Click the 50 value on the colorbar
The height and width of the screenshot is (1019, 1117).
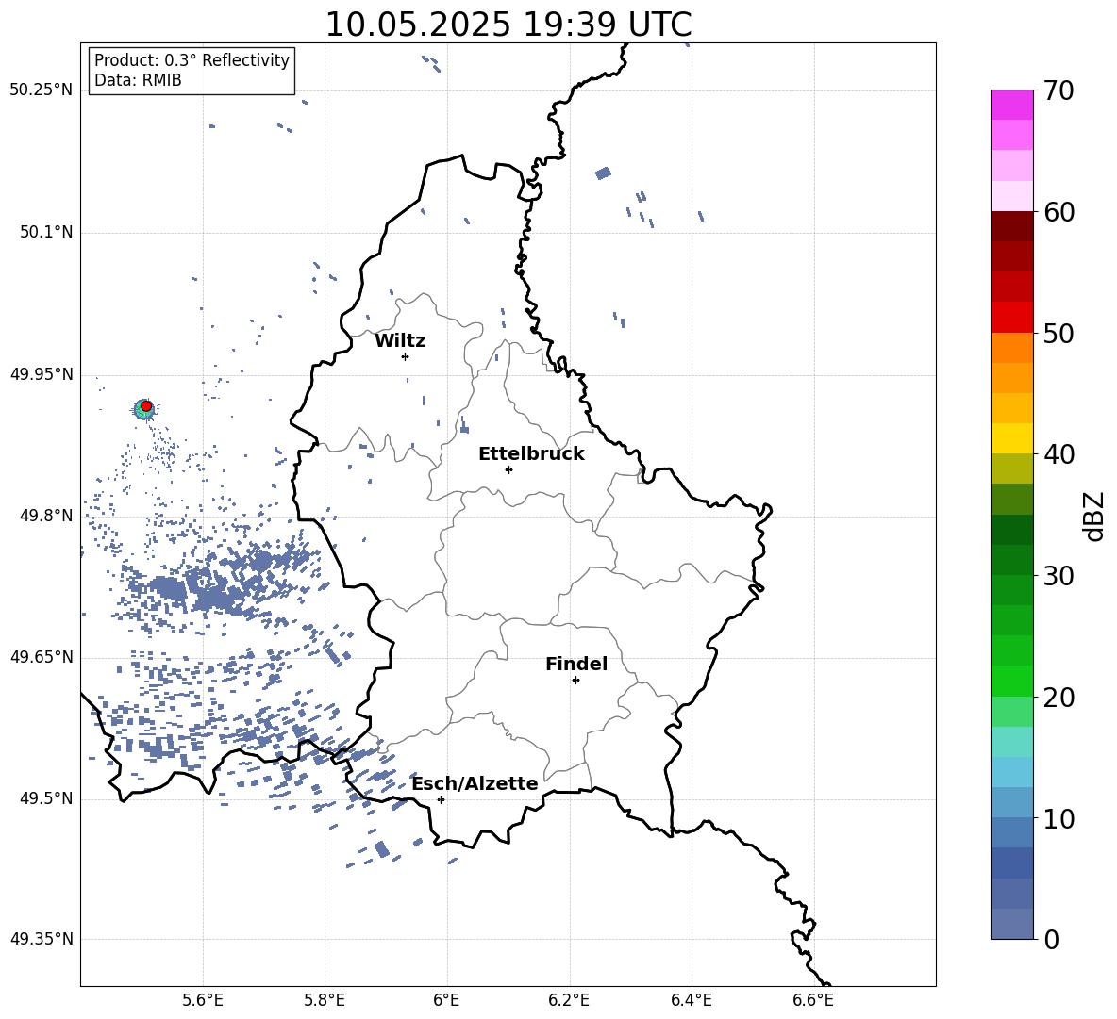point(1059,333)
